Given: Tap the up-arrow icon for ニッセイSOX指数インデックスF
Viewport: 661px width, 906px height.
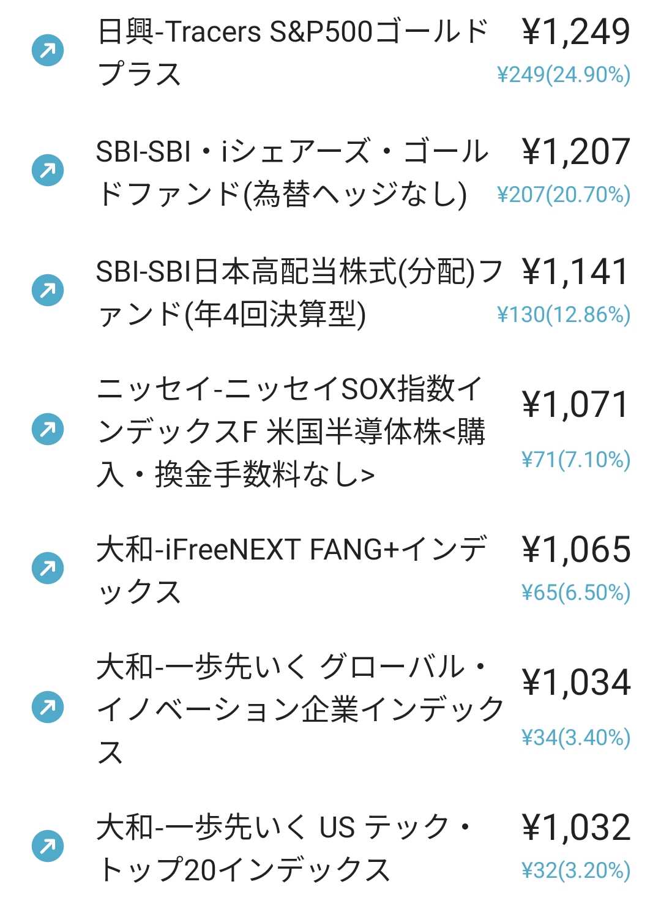Looking at the screenshot, I should point(48,430).
